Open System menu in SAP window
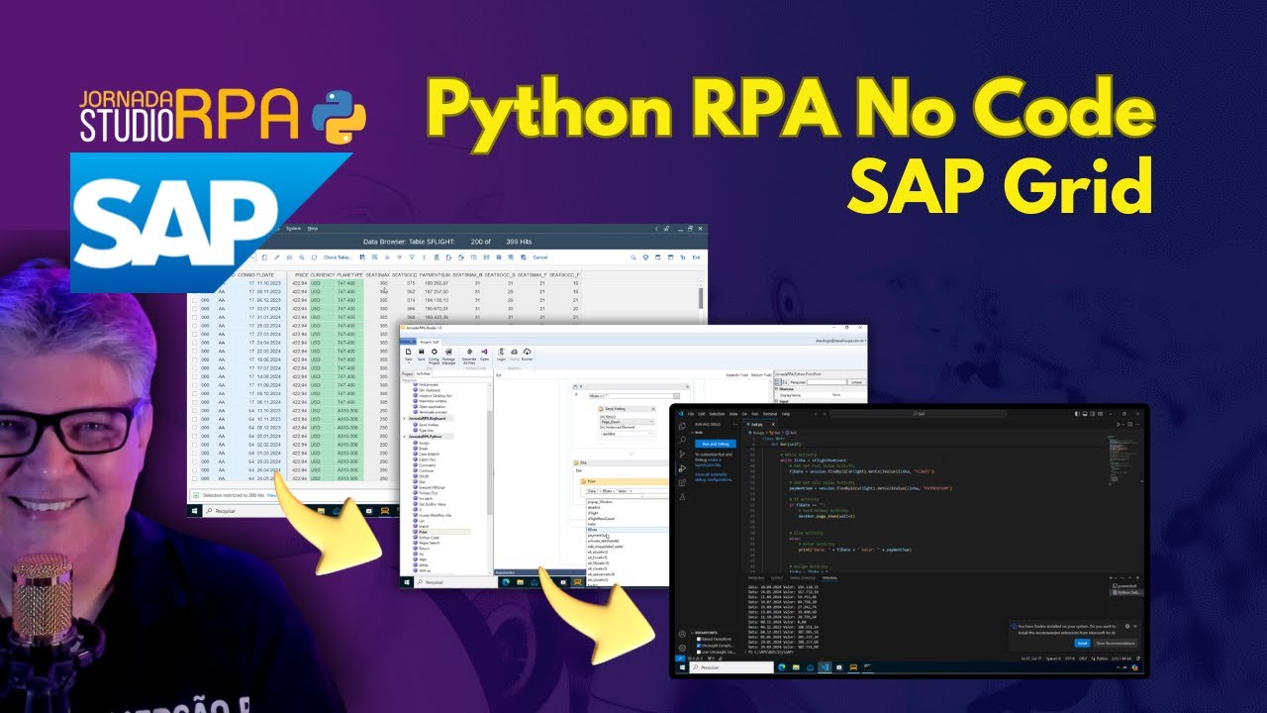1267x713 pixels. click(293, 229)
